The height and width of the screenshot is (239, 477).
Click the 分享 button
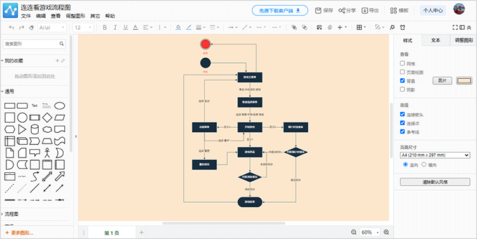click(x=347, y=10)
